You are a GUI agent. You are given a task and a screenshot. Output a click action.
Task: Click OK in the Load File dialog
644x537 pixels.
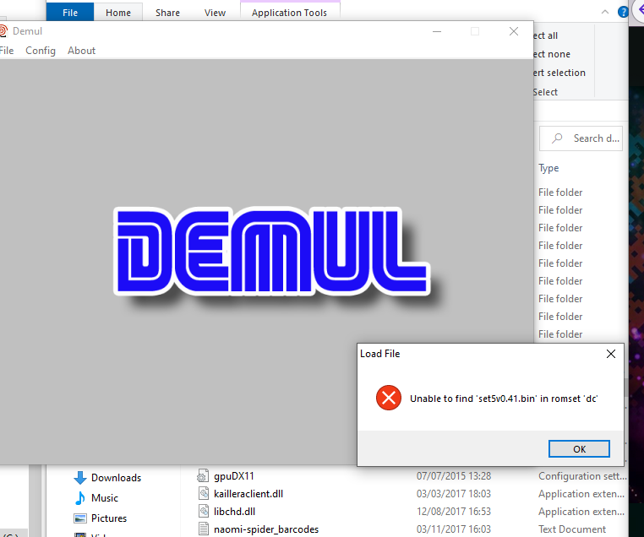point(579,449)
